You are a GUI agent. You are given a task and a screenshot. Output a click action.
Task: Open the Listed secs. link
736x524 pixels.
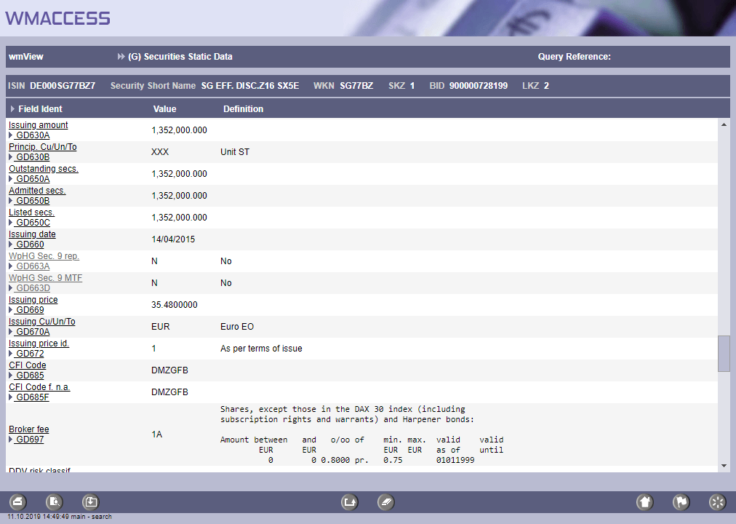click(x=32, y=213)
